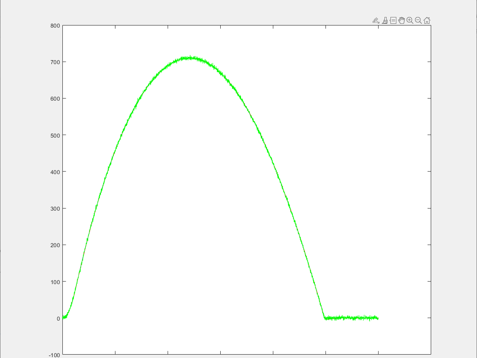Click the 400 y-axis tick label
This screenshot has width=477, height=358.
tap(55, 172)
